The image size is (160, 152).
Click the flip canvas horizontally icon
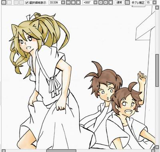point(128,2)
